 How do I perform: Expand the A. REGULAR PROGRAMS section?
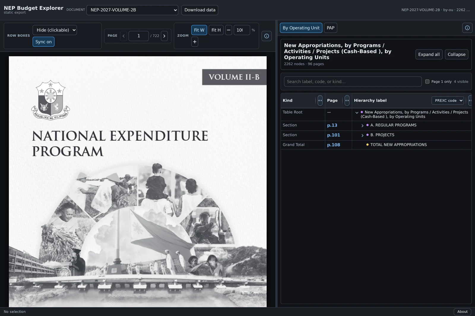362,126
